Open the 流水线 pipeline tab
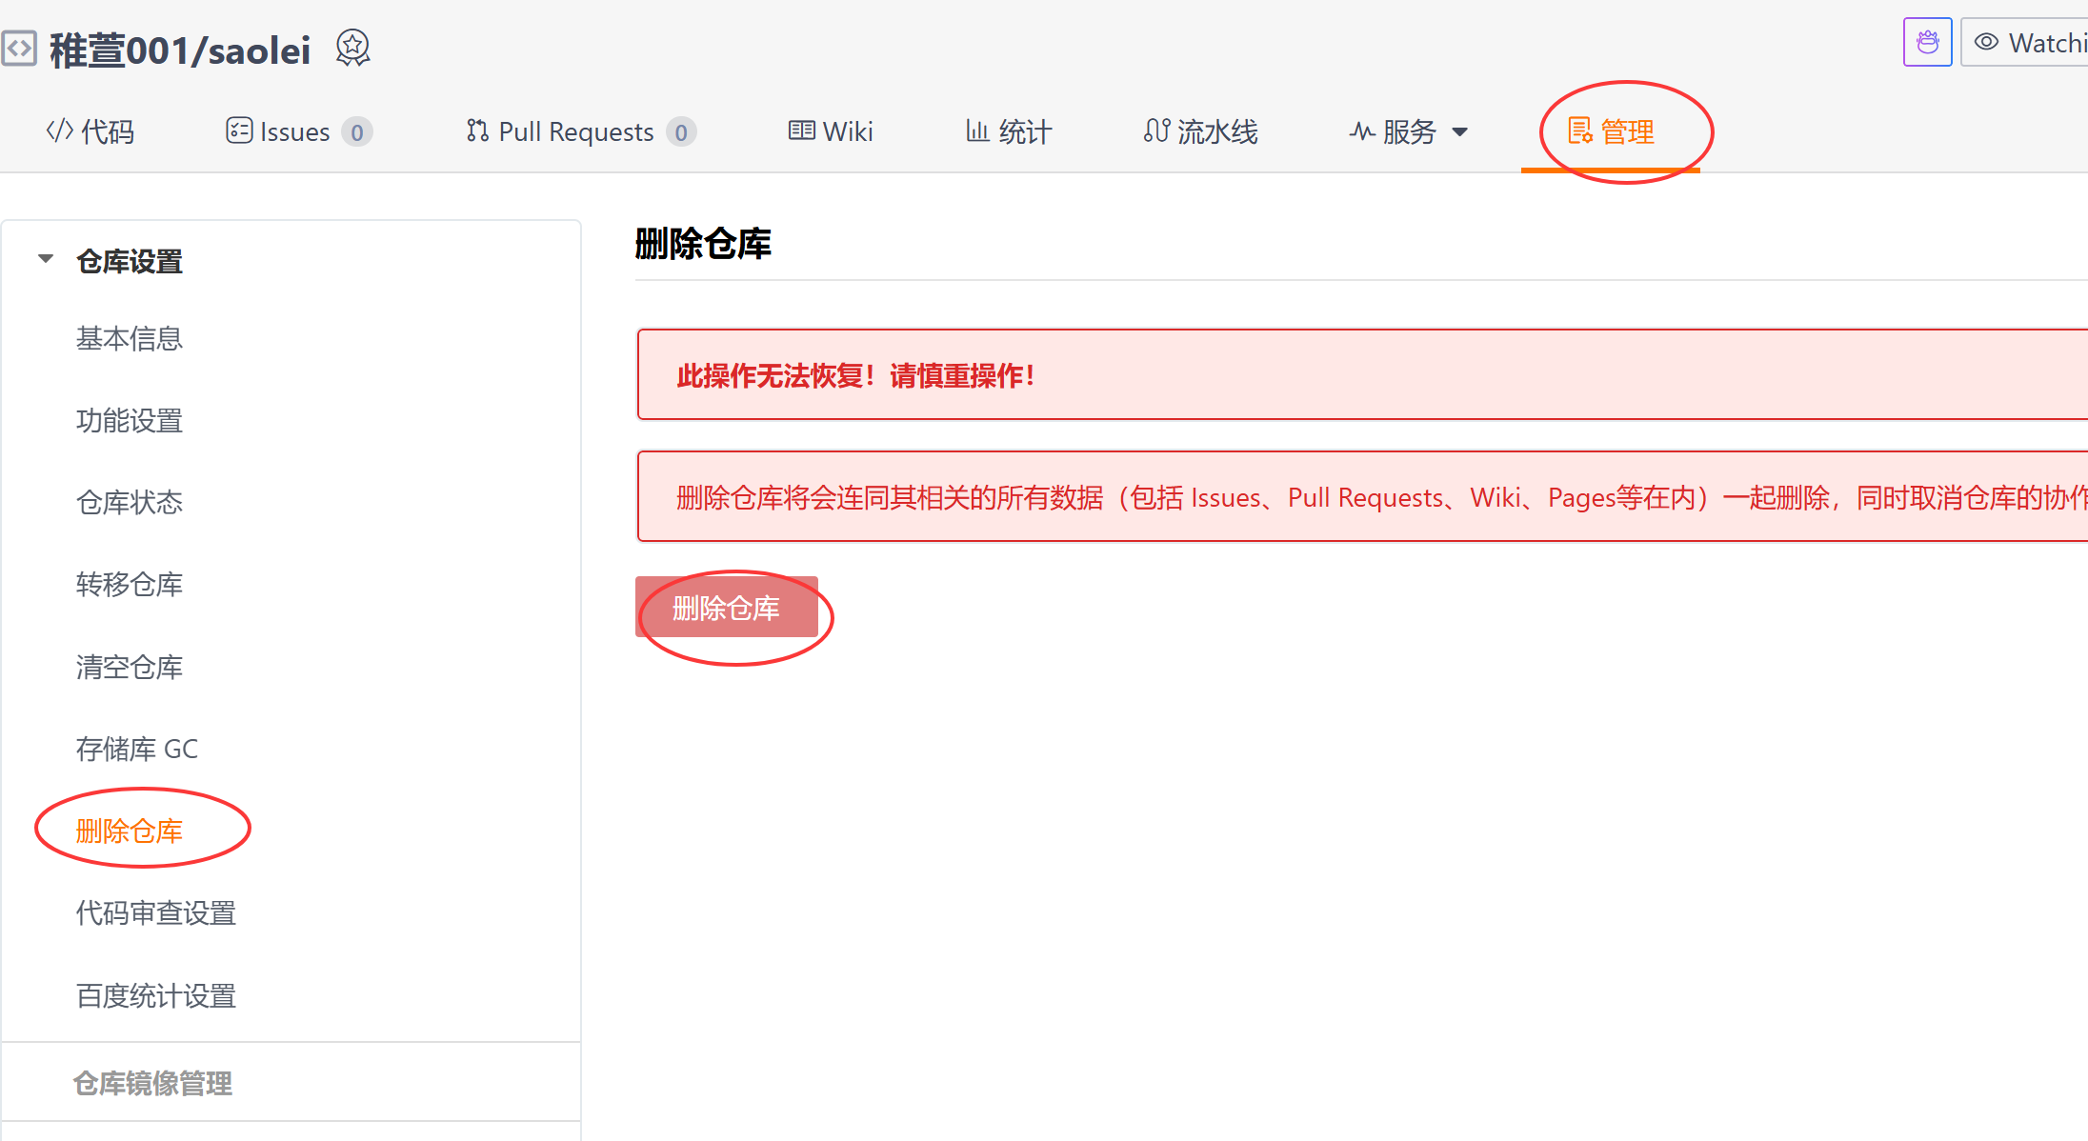Image resolution: width=2088 pixels, height=1141 pixels. click(x=1201, y=131)
